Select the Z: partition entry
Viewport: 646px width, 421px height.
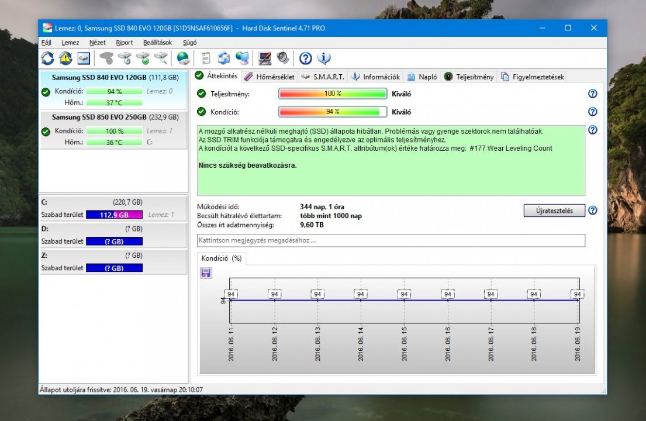point(113,261)
